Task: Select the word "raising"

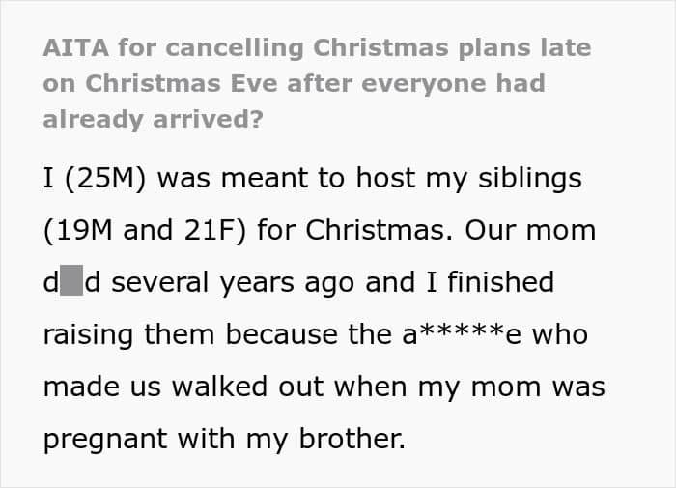Action: coord(89,334)
